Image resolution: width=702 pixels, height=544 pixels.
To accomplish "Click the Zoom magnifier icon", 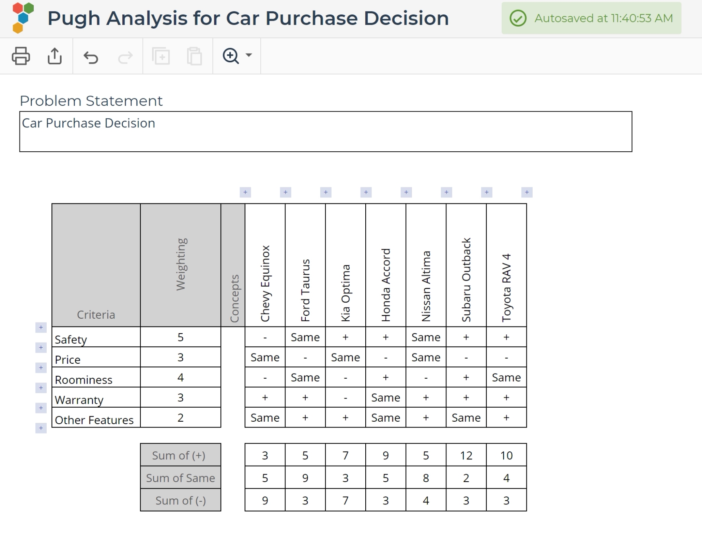I will coord(231,56).
